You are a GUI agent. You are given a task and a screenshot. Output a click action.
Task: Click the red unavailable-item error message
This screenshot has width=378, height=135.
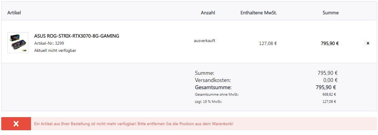[134, 124]
